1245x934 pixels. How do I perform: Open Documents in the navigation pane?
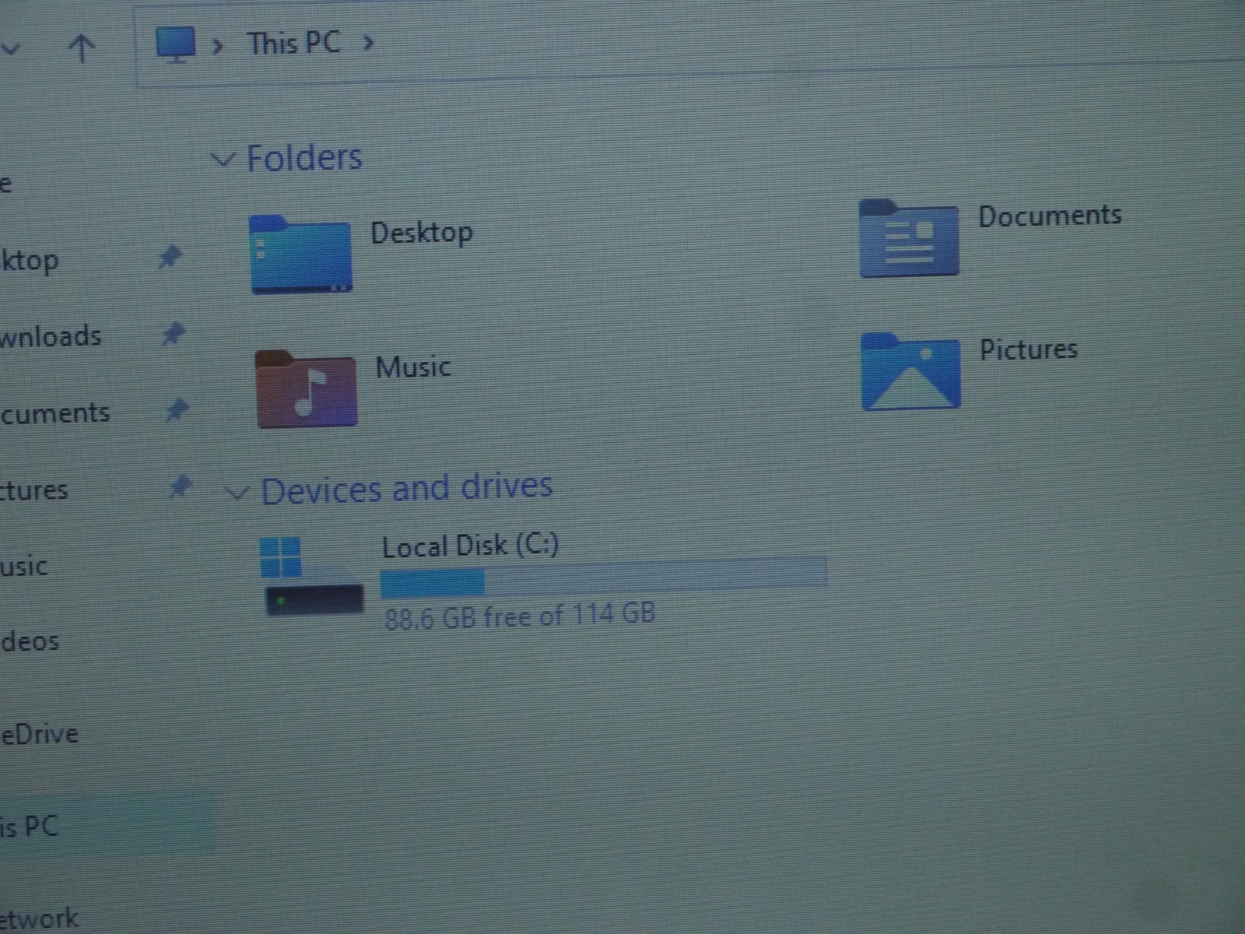(x=54, y=413)
